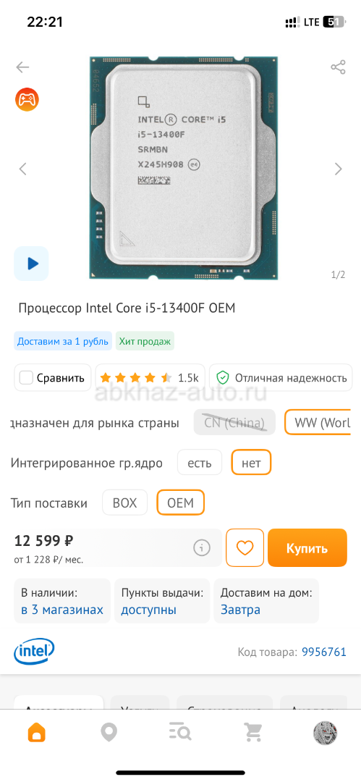The image size is (361, 782).
Task: Open catalog search tab
Action: tap(180, 732)
